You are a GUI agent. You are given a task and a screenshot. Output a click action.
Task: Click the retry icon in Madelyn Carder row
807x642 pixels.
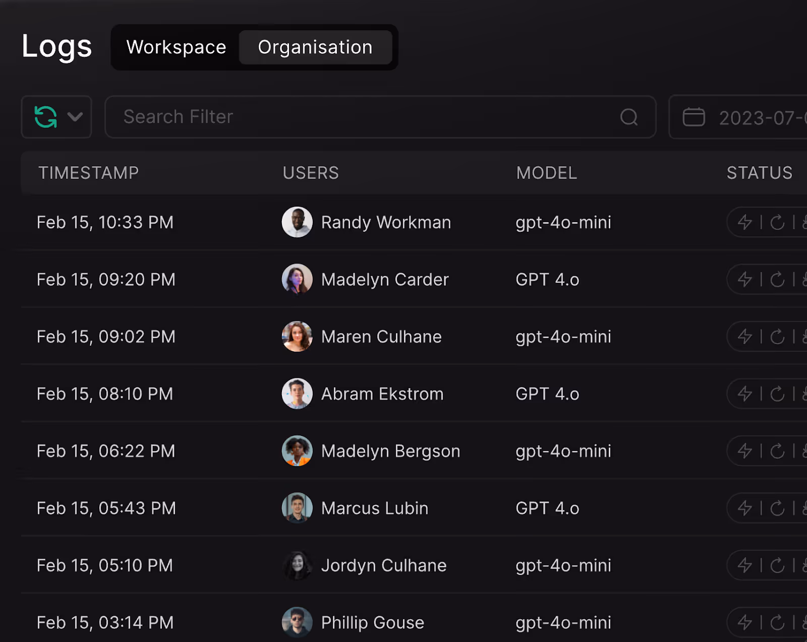click(777, 280)
